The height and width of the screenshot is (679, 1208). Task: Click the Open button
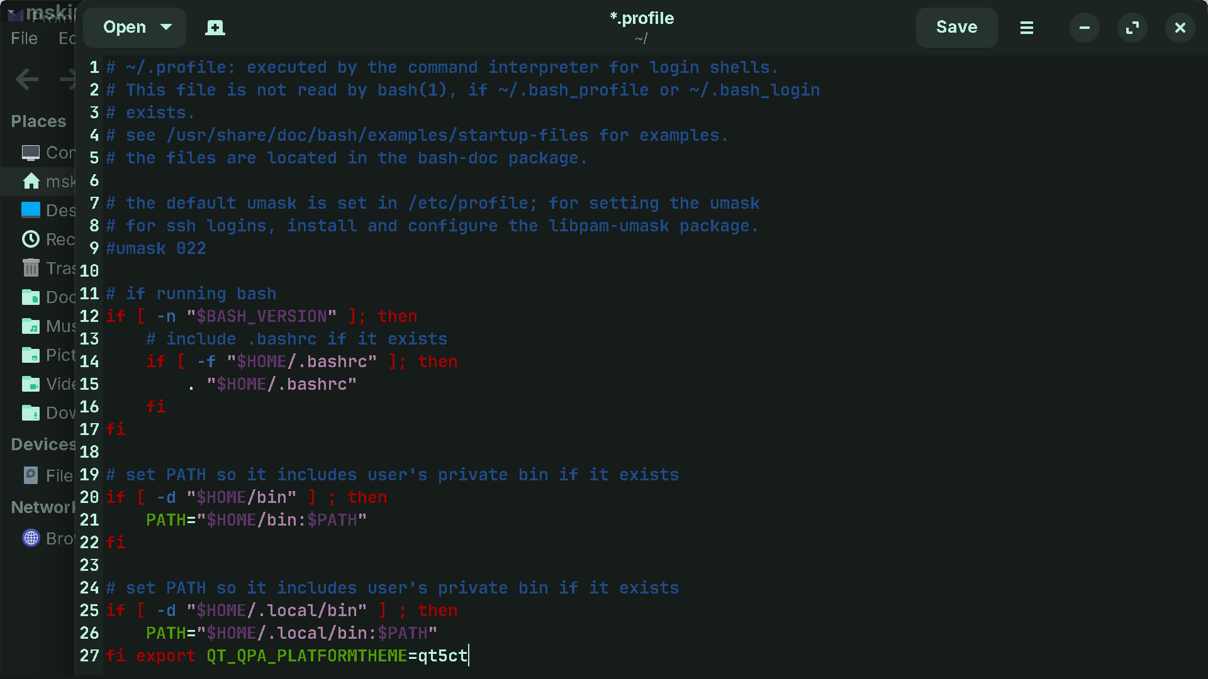(x=125, y=27)
